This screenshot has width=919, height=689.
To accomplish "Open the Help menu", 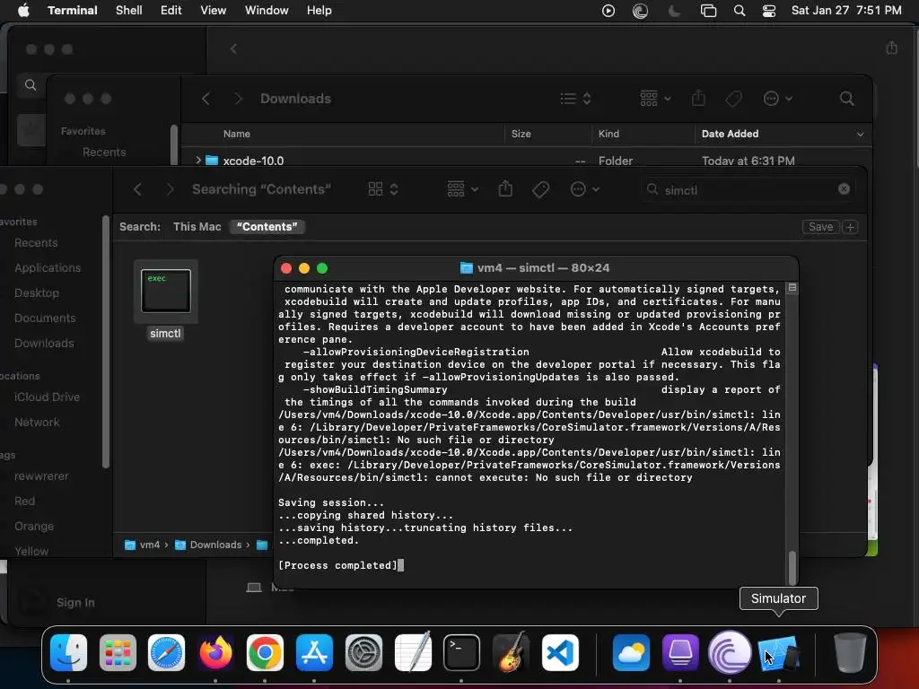I will pos(319,11).
